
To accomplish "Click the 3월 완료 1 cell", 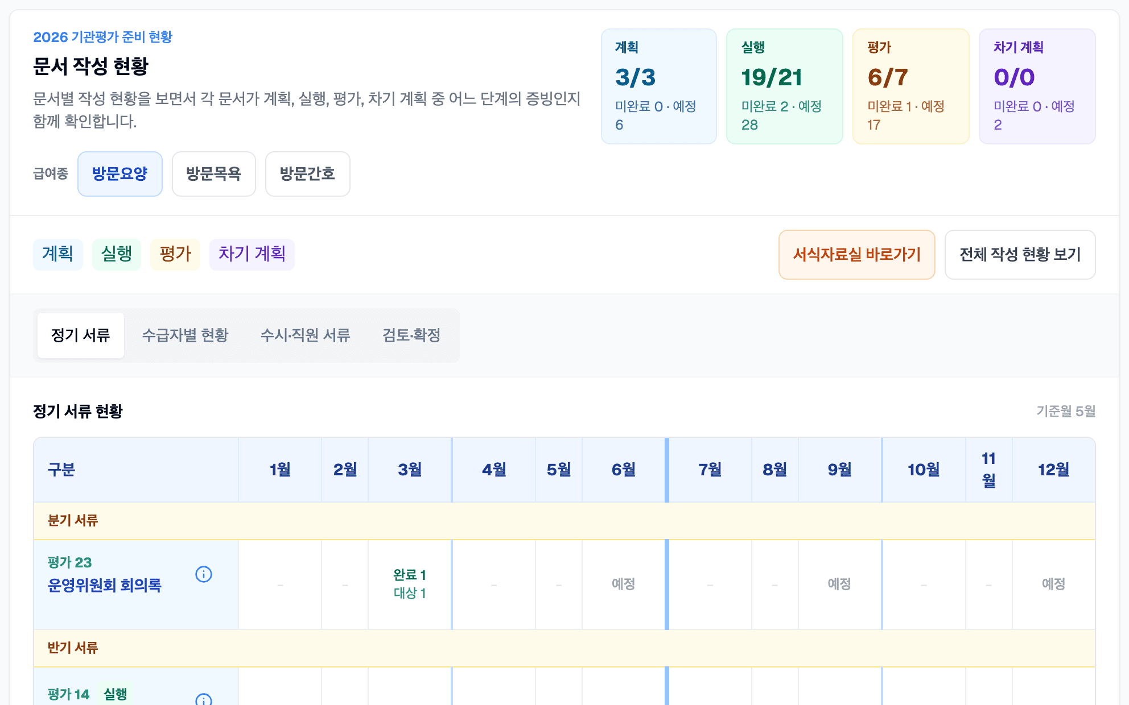I will point(410,584).
